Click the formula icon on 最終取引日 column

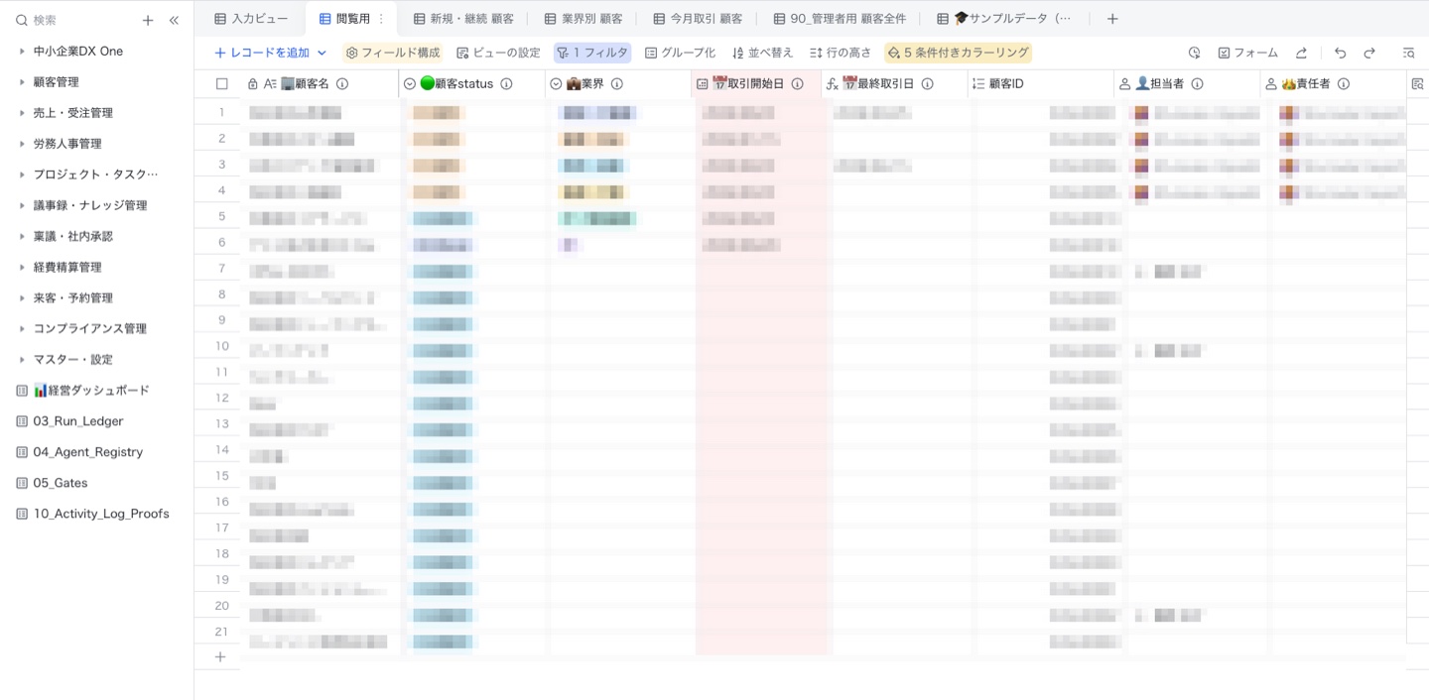click(833, 84)
